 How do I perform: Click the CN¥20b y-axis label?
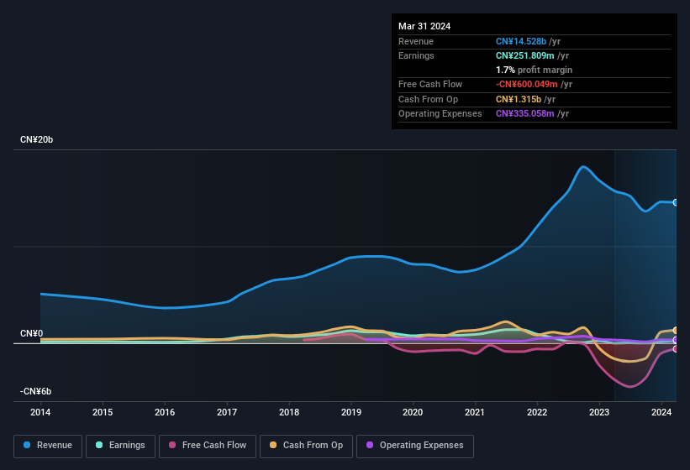pos(36,139)
